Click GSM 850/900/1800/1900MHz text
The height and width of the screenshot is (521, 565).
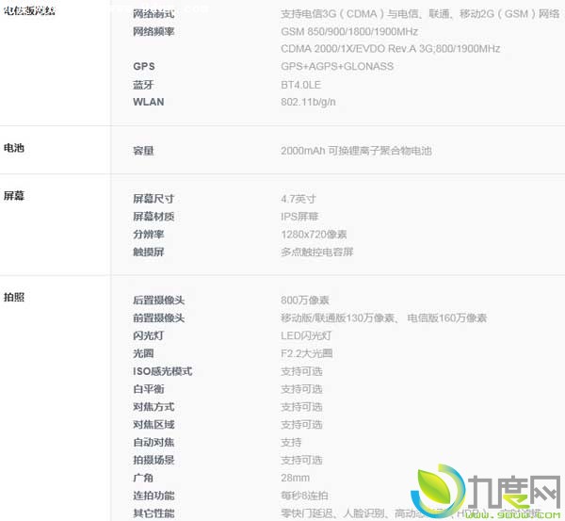tap(349, 32)
